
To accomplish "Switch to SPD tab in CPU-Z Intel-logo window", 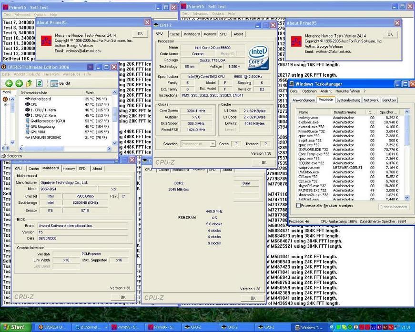I will click(223, 34).
